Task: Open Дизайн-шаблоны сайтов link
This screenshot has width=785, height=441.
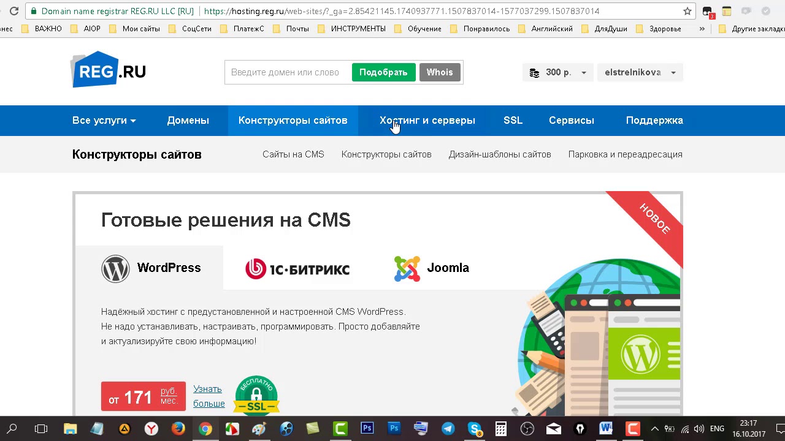Action: (x=500, y=154)
